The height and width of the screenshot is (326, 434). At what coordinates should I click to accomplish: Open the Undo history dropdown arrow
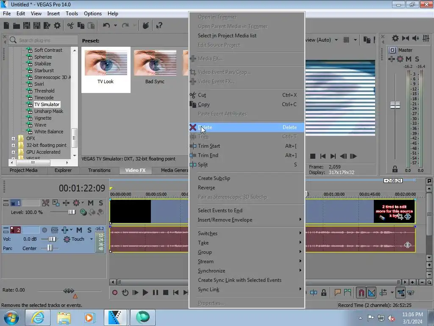point(115,25)
